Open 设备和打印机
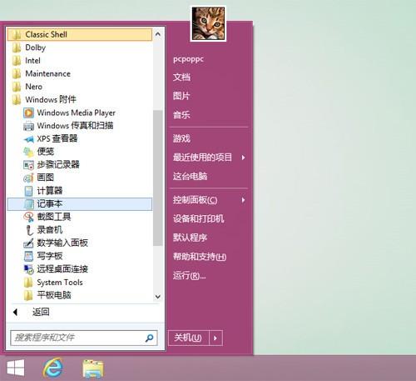This screenshot has height=381, width=416. (x=199, y=218)
